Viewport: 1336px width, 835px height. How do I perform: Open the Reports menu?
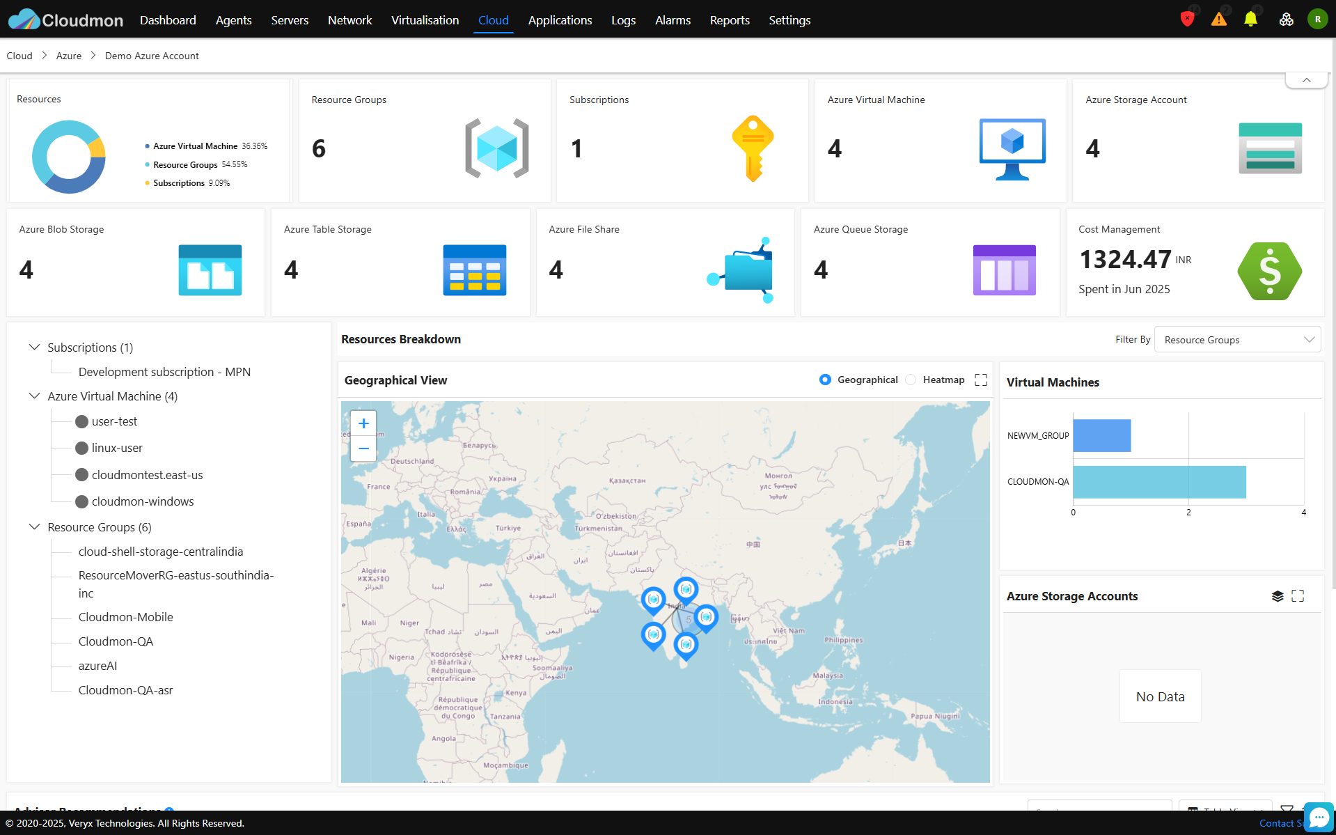click(730, 20)
